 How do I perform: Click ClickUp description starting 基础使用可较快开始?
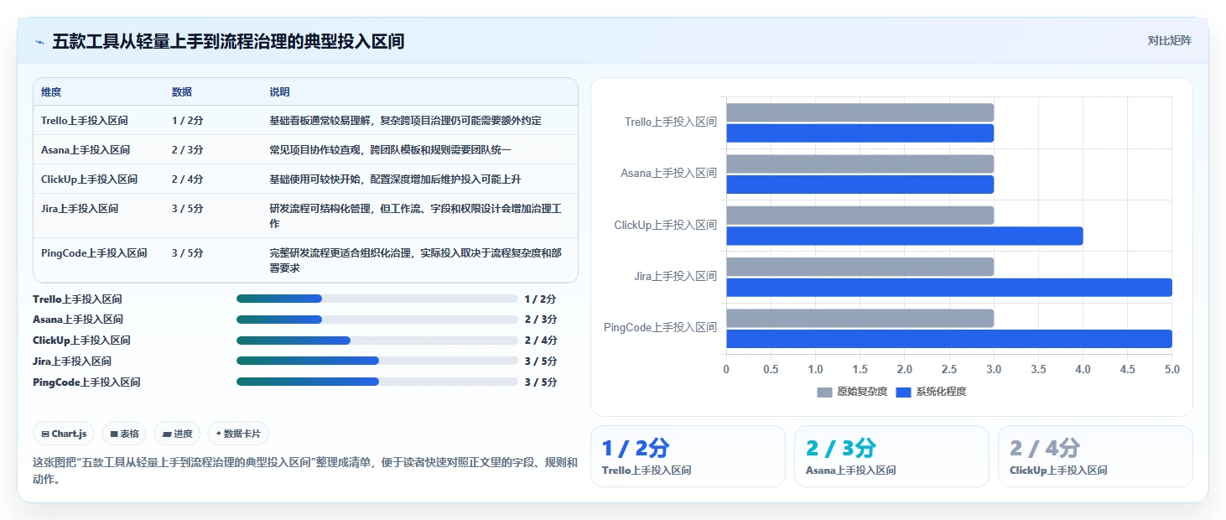(395, 179)
